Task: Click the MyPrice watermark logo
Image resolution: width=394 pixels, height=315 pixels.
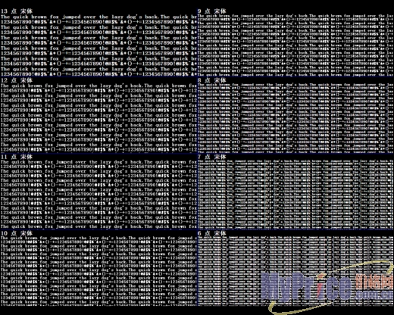Action: coord(307,286)
